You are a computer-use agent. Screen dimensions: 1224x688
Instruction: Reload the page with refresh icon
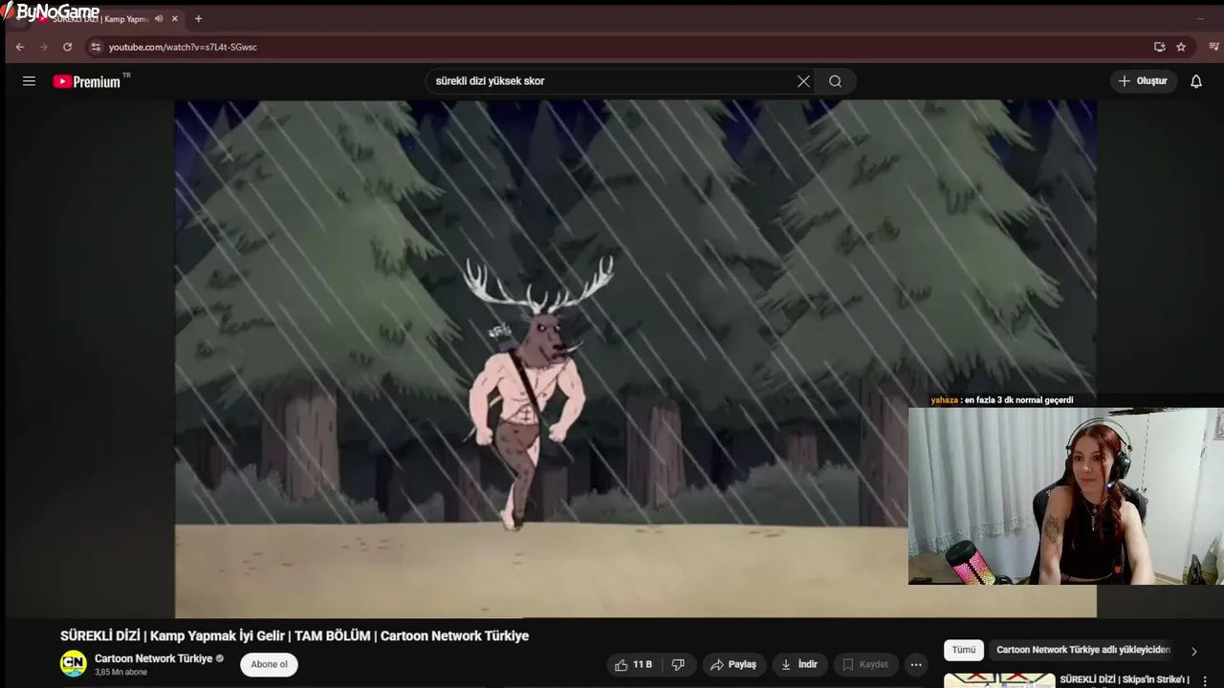(x=67, y=47)
